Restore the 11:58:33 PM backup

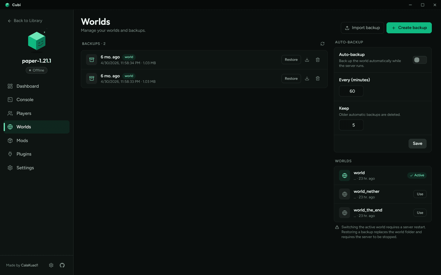291,79
